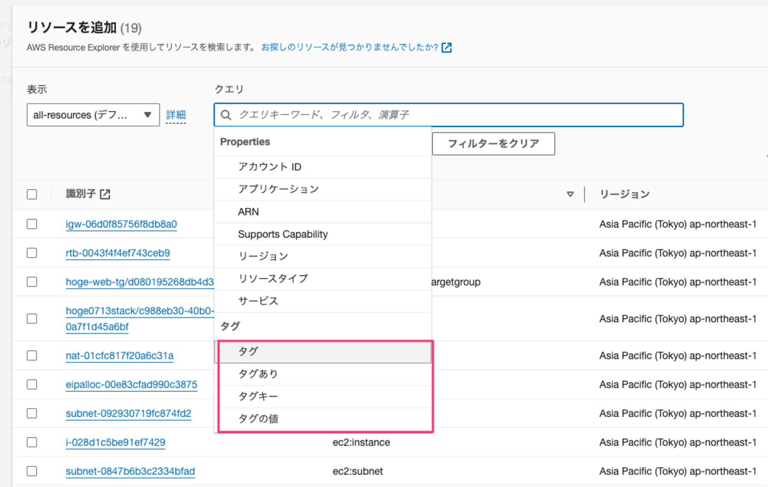Click the ec2:instance resource type cell

[x=361, y=442]
